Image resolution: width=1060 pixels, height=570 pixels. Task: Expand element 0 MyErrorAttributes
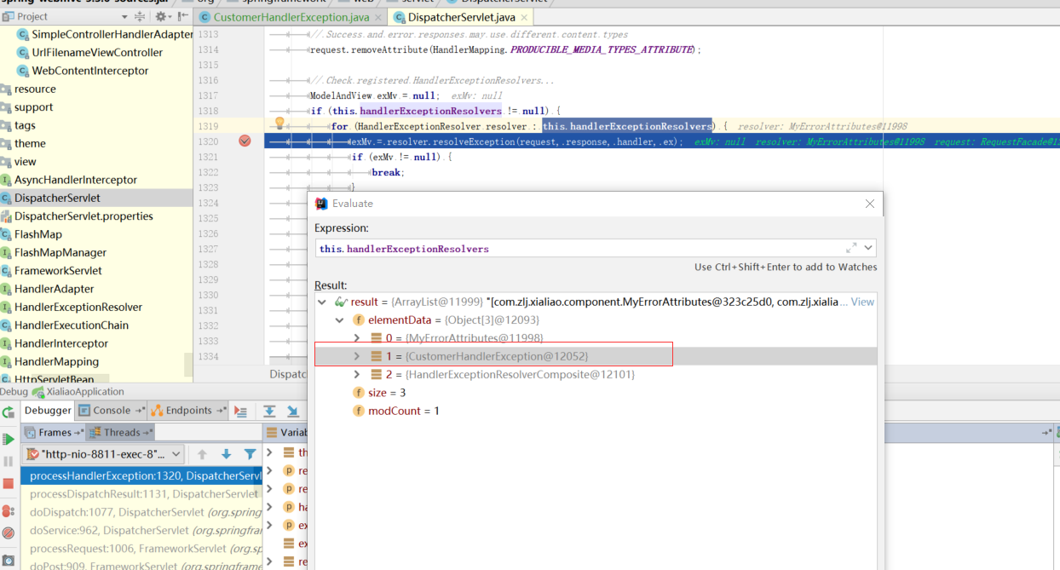click(357, 338)
